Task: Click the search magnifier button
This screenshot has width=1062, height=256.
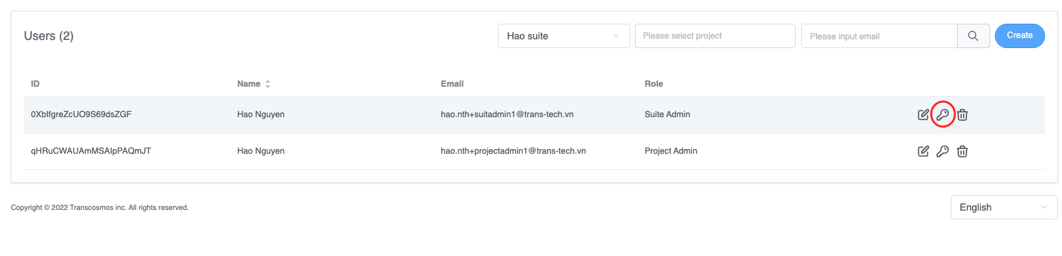Action: click(x=973, y=36)
